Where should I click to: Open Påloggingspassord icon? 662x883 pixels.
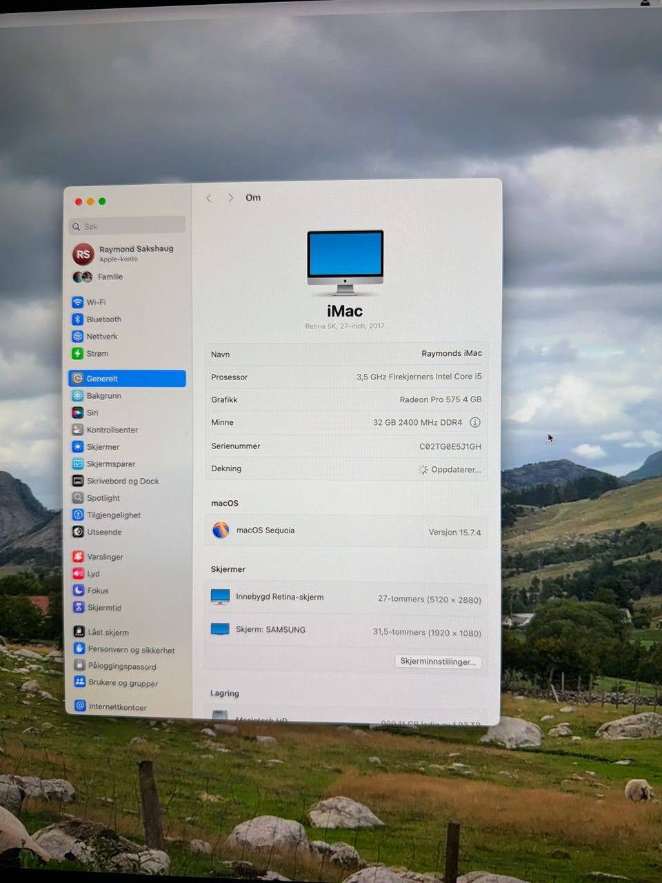(x=79, y=665)
